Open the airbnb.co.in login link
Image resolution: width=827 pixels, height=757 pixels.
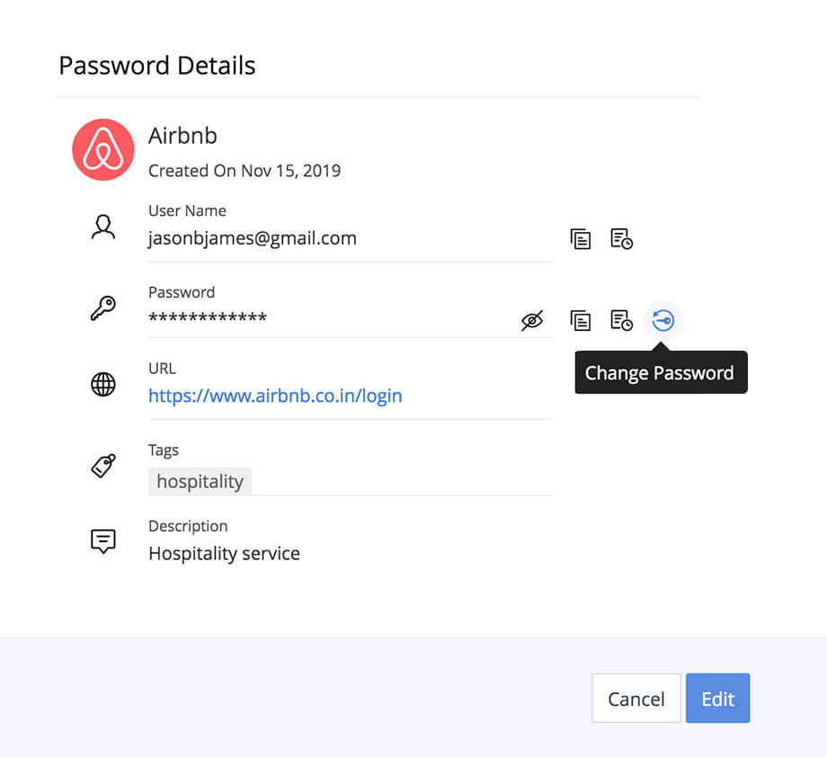[275, 396]
